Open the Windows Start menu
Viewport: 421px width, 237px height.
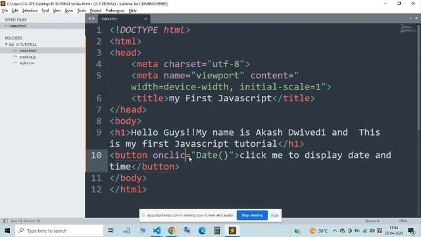click(7, 231)
